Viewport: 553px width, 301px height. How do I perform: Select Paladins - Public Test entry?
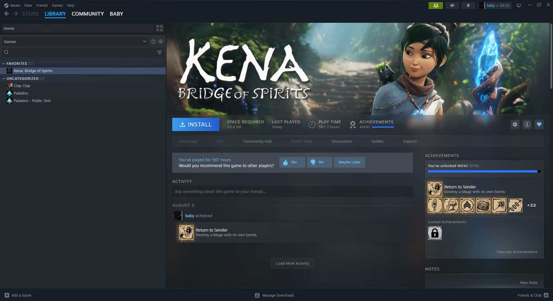tap(83, 101)
